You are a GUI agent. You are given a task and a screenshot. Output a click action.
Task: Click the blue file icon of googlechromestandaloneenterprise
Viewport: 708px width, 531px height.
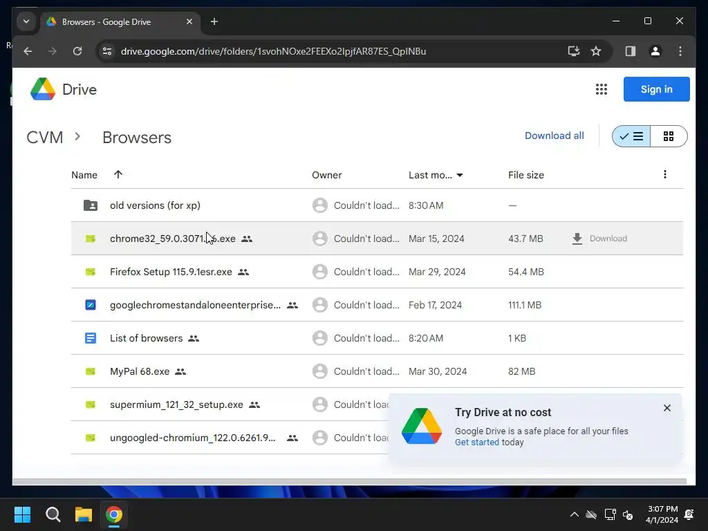(91, 305)
